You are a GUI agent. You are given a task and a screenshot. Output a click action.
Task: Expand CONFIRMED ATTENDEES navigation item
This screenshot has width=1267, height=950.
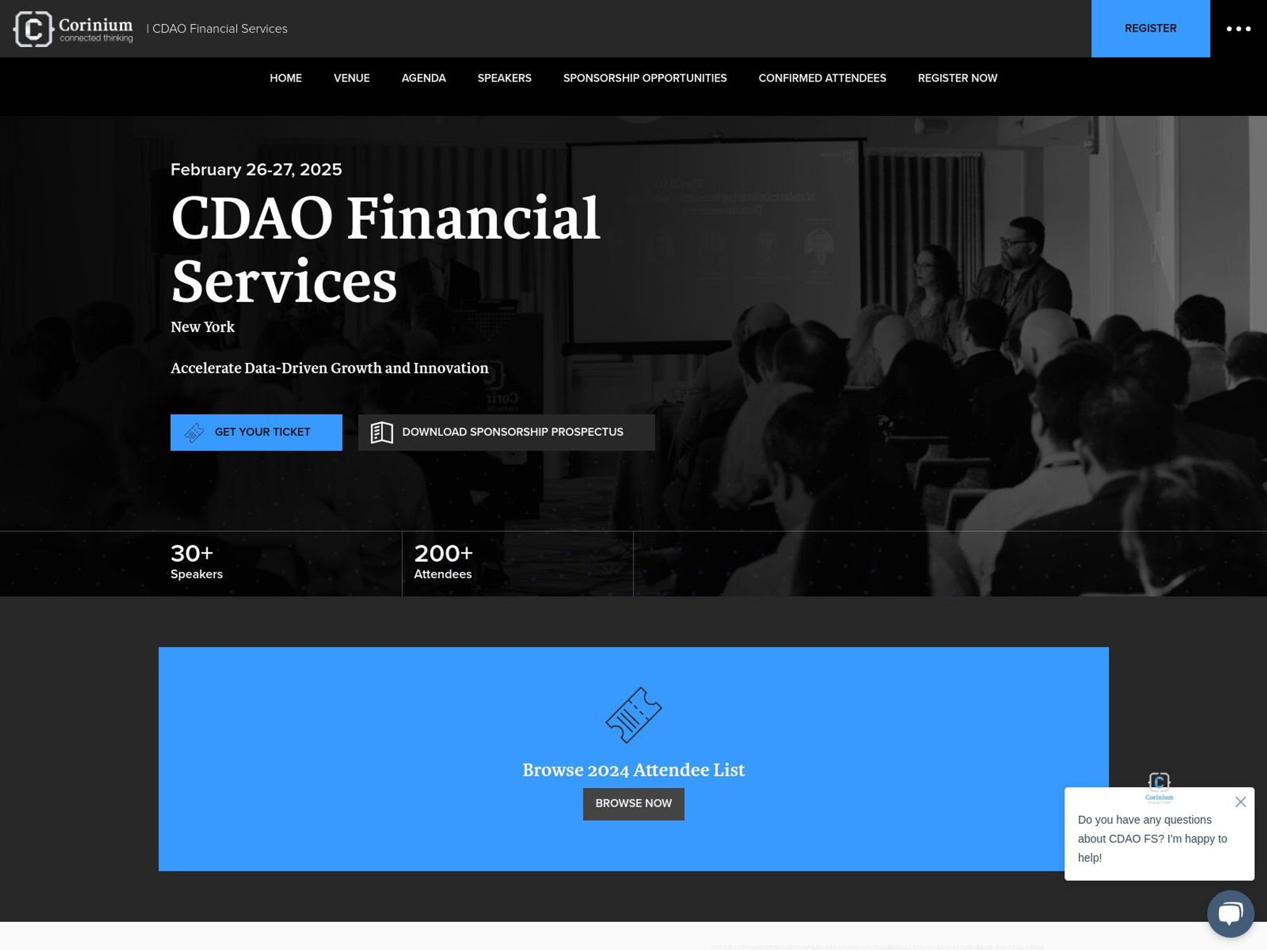[822, 78]
